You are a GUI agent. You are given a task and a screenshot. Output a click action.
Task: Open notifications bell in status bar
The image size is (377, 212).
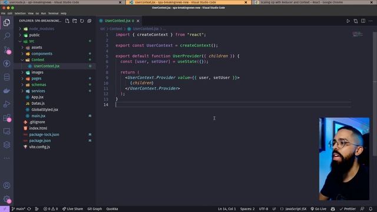pyautogui.click(x=371, y=209)
